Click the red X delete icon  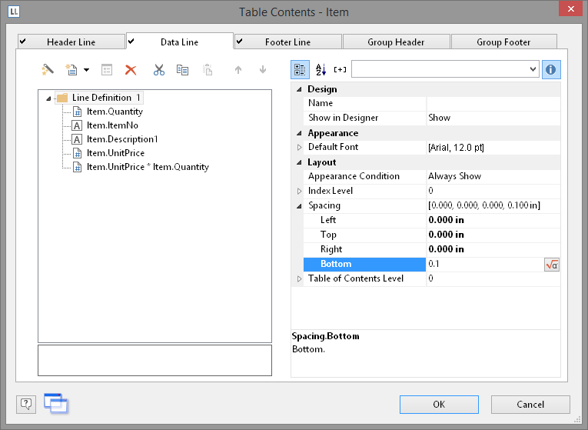click(131, 70)
